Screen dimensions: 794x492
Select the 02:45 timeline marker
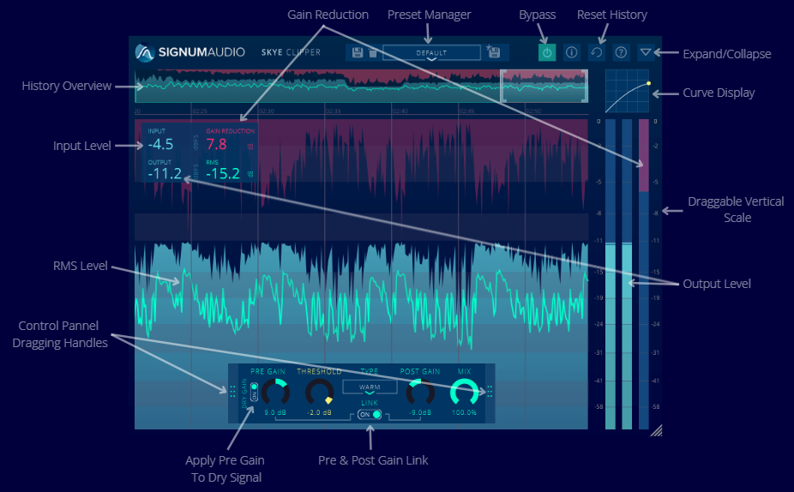[466, 111]
